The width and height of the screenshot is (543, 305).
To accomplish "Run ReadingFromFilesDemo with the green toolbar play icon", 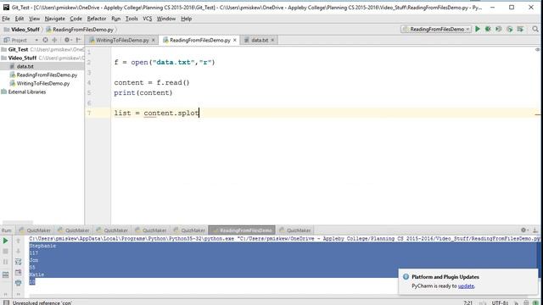I will (x=478, y=29).
